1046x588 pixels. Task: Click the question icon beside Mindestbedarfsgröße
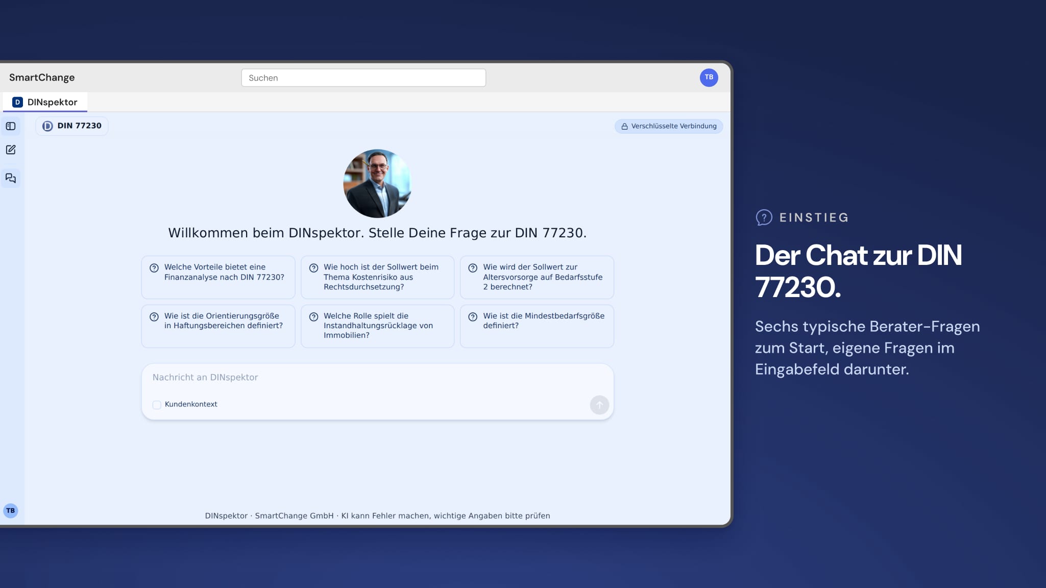(473, 317)
